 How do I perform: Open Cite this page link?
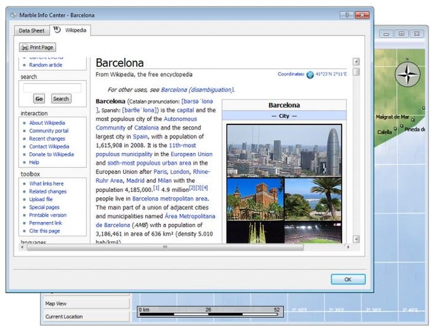coord(44,231)
